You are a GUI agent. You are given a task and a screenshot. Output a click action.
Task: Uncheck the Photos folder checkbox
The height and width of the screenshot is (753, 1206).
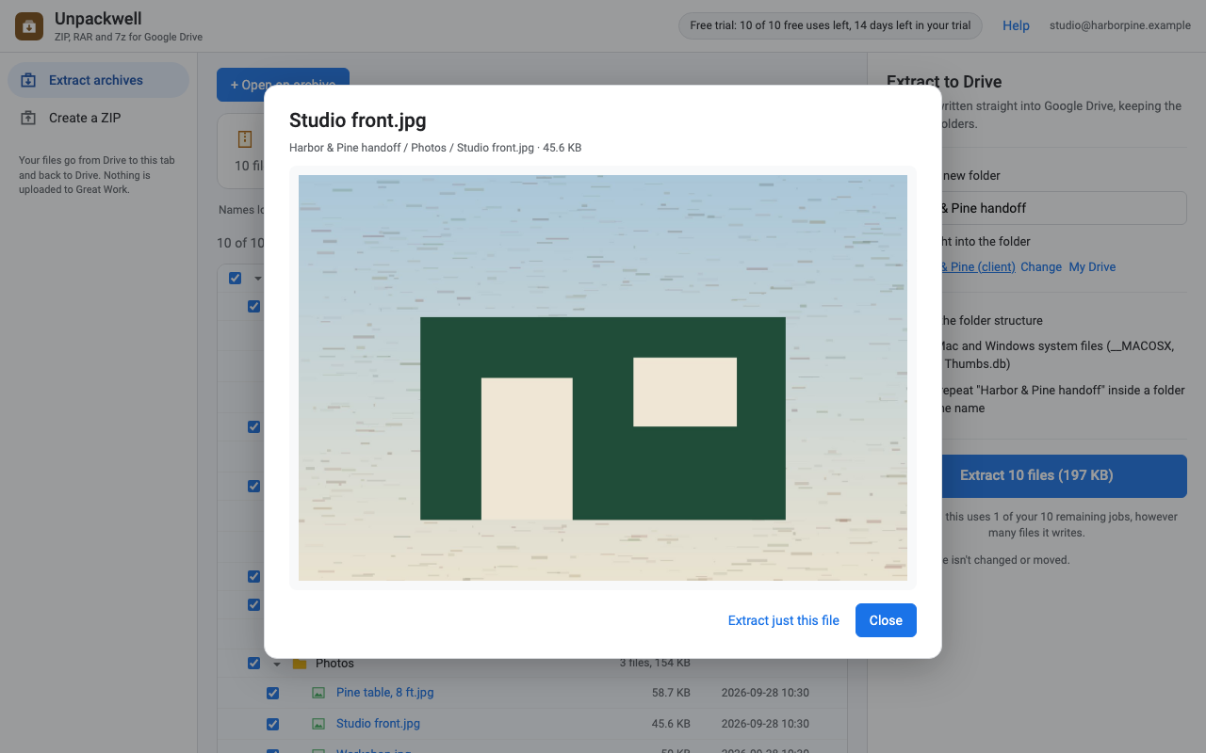[x=253, y=664]
